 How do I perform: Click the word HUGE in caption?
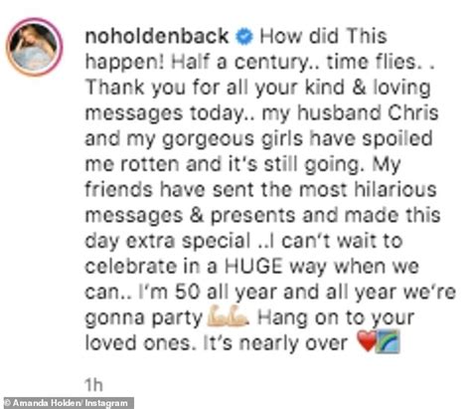(x=253, y=266)
